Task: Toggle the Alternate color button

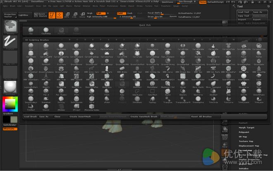Action: click(10, 129)
